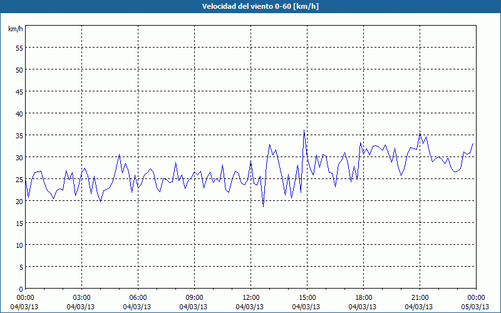
Task: Click the lowest dip of the line after 12:00
Action: tap(263, 207)
